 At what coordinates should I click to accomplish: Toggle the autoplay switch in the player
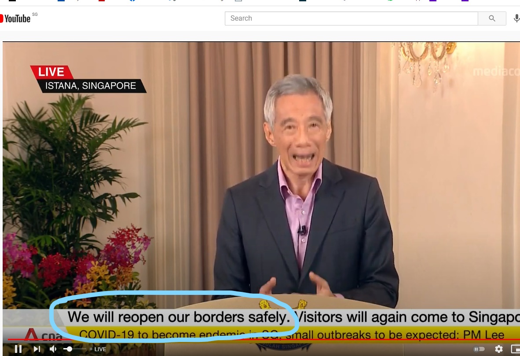click(478, 349)
